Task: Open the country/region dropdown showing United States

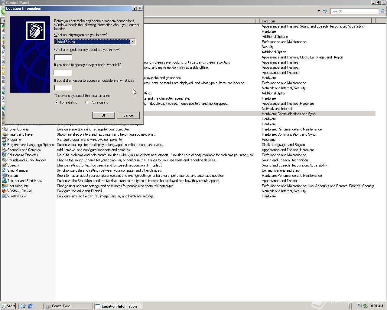Action: click(132, 41)
